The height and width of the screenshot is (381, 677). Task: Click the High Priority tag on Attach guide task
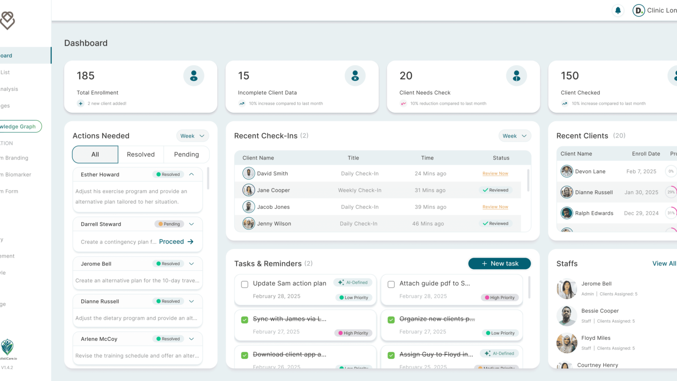click(500, 298)
